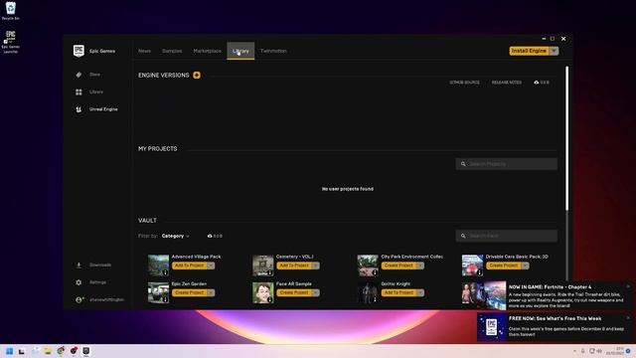Open the Recycle Bin desktop icon
Viewport: 636px width, 358px height.
coord(11,11)
